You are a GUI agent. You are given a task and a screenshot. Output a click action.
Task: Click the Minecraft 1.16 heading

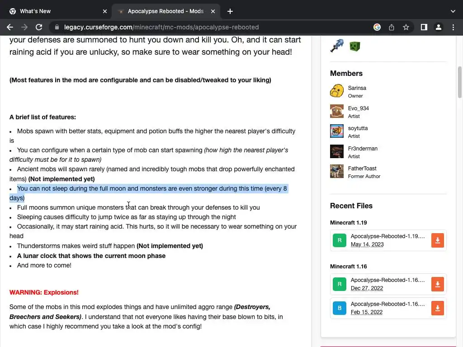coord(349,267)
